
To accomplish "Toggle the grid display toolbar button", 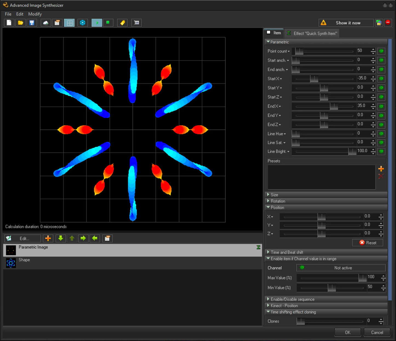I will pyautogui.click(x=69, y=23).
